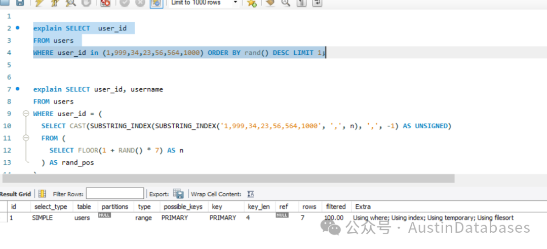
Task: Focus the Filter Rows input field
Action: (x=115, y=194)
